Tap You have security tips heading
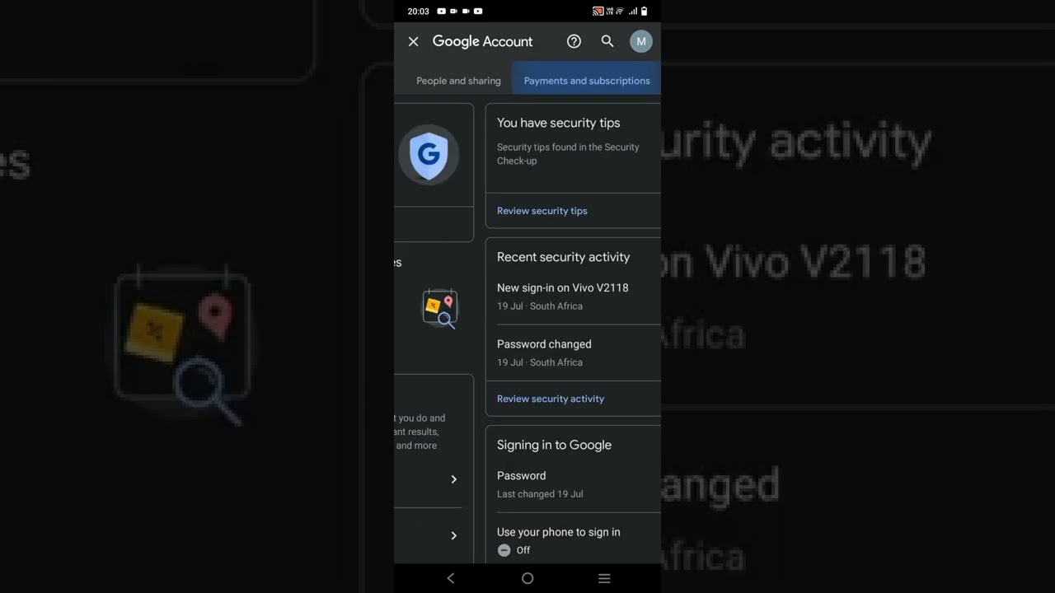This screenshot has height=593, width=1055. click(x=558, y=123)
